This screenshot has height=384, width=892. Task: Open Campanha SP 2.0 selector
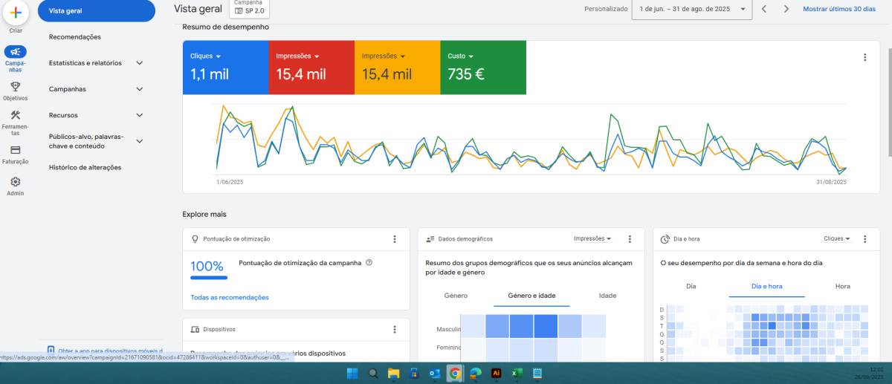tap(248, 8)
